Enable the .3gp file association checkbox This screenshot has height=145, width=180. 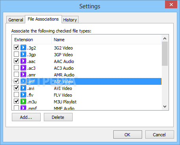tap(16, 54)
